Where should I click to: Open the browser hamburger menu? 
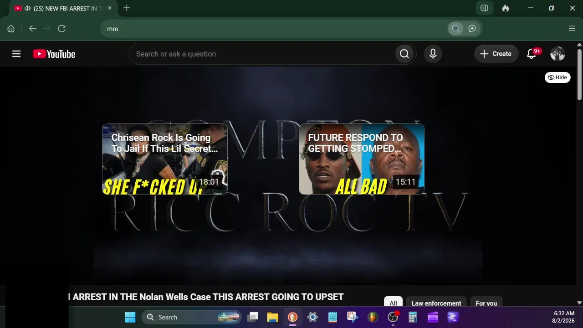[572, 29]
